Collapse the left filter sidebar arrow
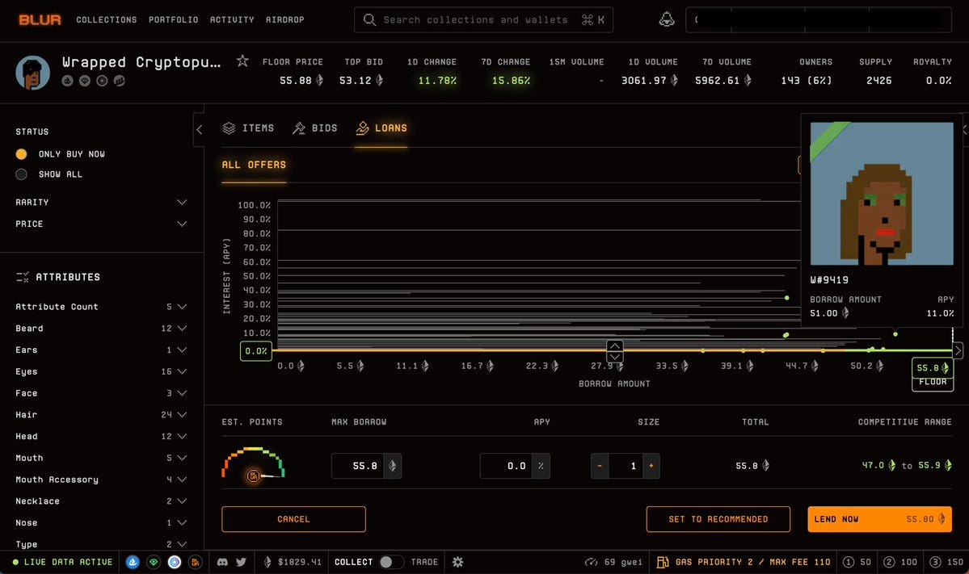Viewport: 969px width, 574px height. pyautogui.click(x=199, y=130)
